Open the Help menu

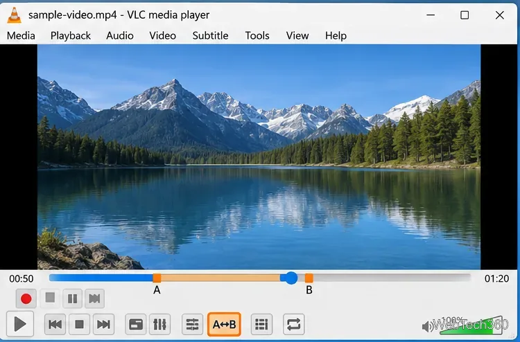click(x=336, y=35)
